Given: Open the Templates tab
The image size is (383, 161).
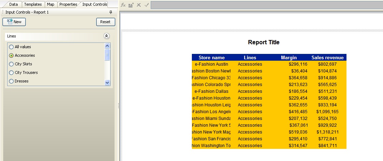Looking at the screenshot, I should coord(33,4).
